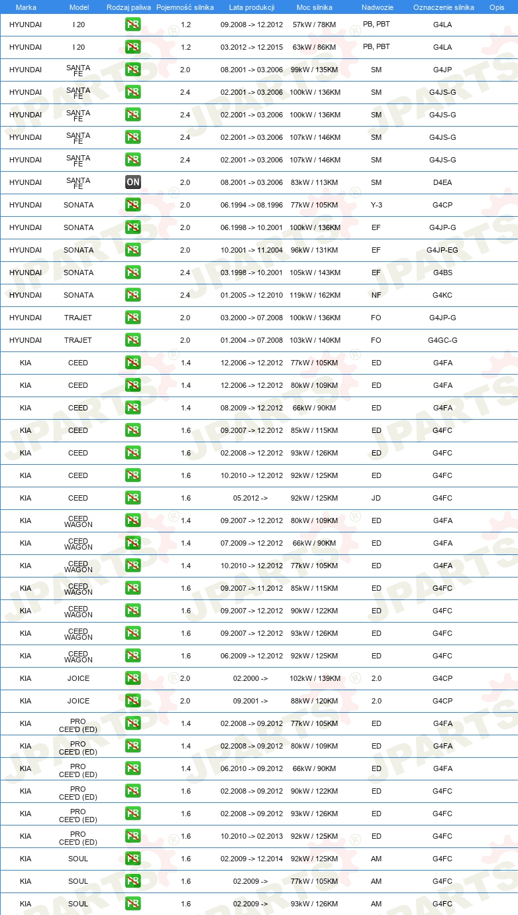Click production years 03.1998 -> 10.2001
Viewport: 518px width, 915px height.
click(x=252, y=273)
